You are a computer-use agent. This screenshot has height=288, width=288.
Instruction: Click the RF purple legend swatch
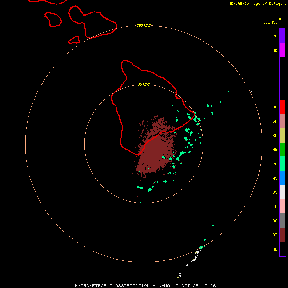coord(283,36)
